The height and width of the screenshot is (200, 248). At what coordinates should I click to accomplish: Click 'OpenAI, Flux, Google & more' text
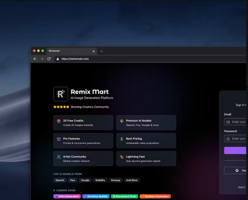pos(142,125)
